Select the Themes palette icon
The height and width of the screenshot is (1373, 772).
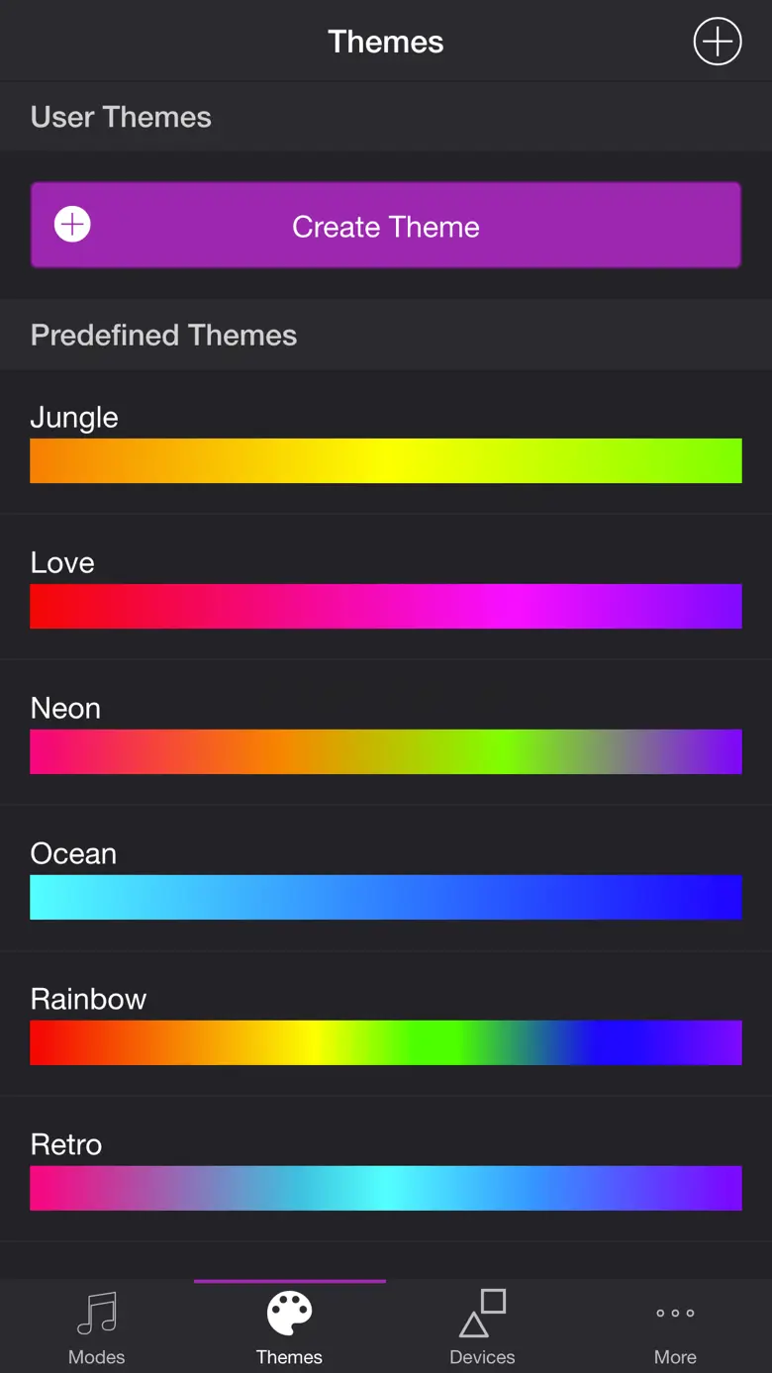point(289,1314)
